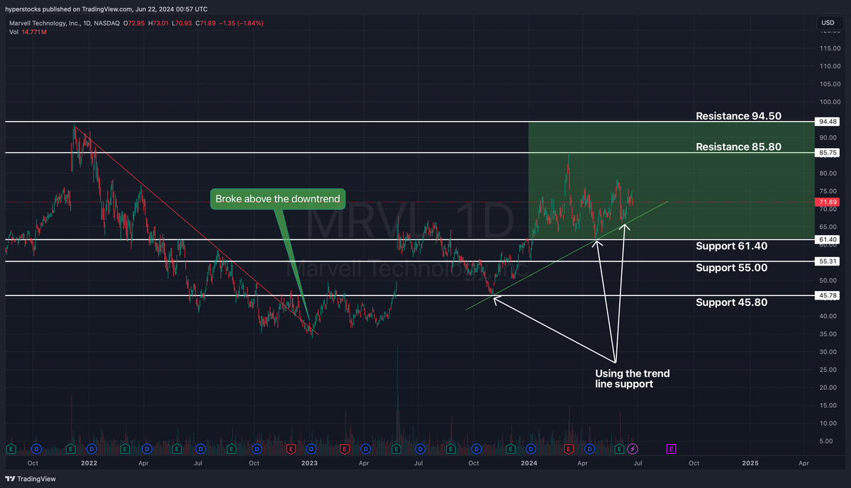This screenshot has width=851, height=488.
Task: Open the red E earnings marker just before 2023
Action: (289, 448)
